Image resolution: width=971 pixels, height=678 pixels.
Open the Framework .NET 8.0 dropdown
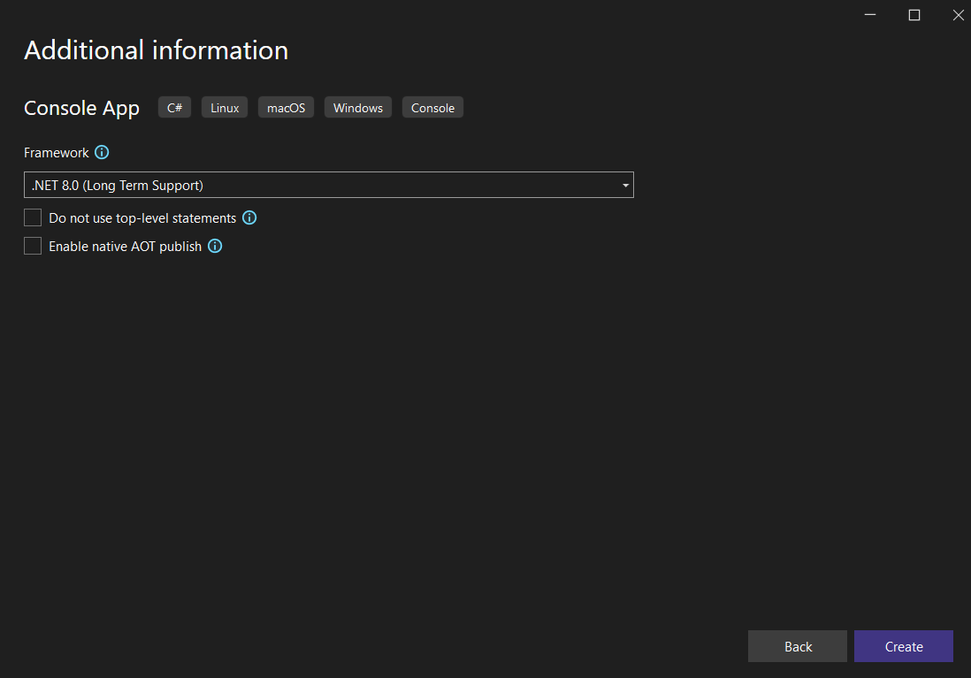point(329,185)
